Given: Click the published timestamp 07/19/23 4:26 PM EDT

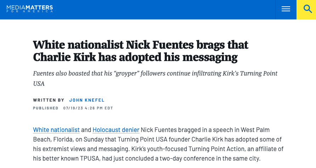Looking at the screenshot, I should [x=88, y=108].
